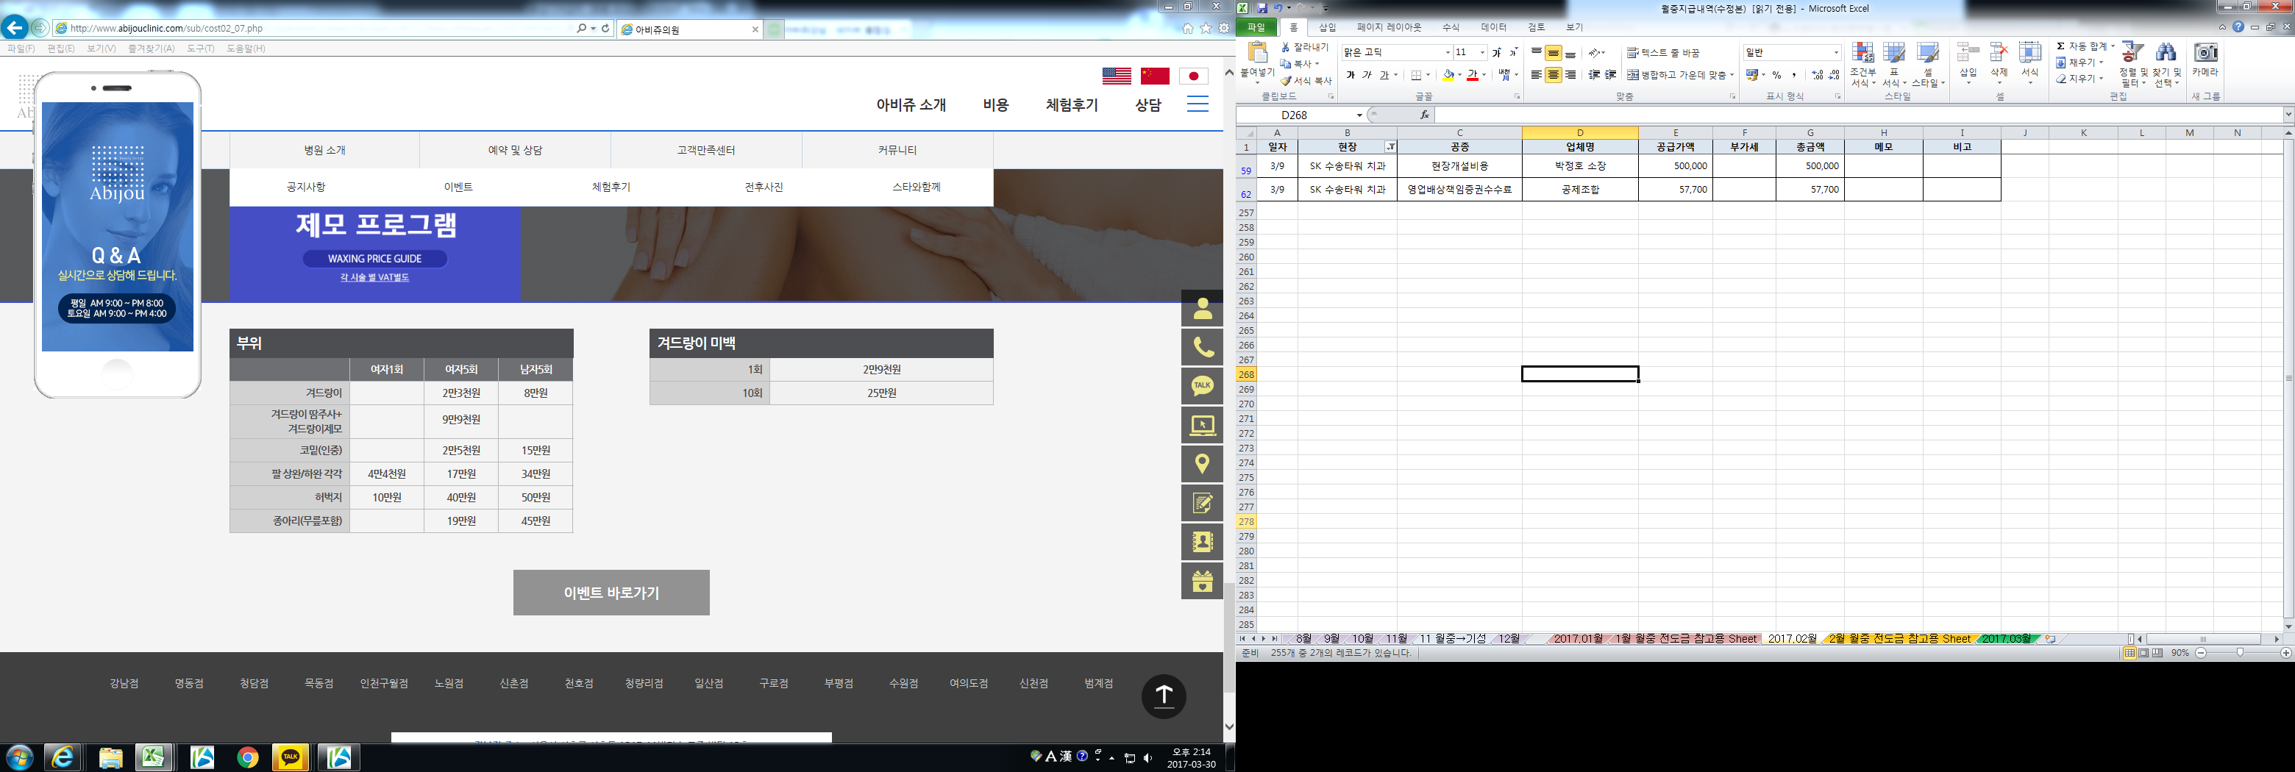This screenshot has height=772, width=2295.
Task: Click KakaoTalk TALK icon in website sidebar
Action: pos(1202,385)
